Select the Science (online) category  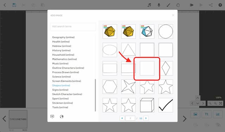[x=62, y=77]
